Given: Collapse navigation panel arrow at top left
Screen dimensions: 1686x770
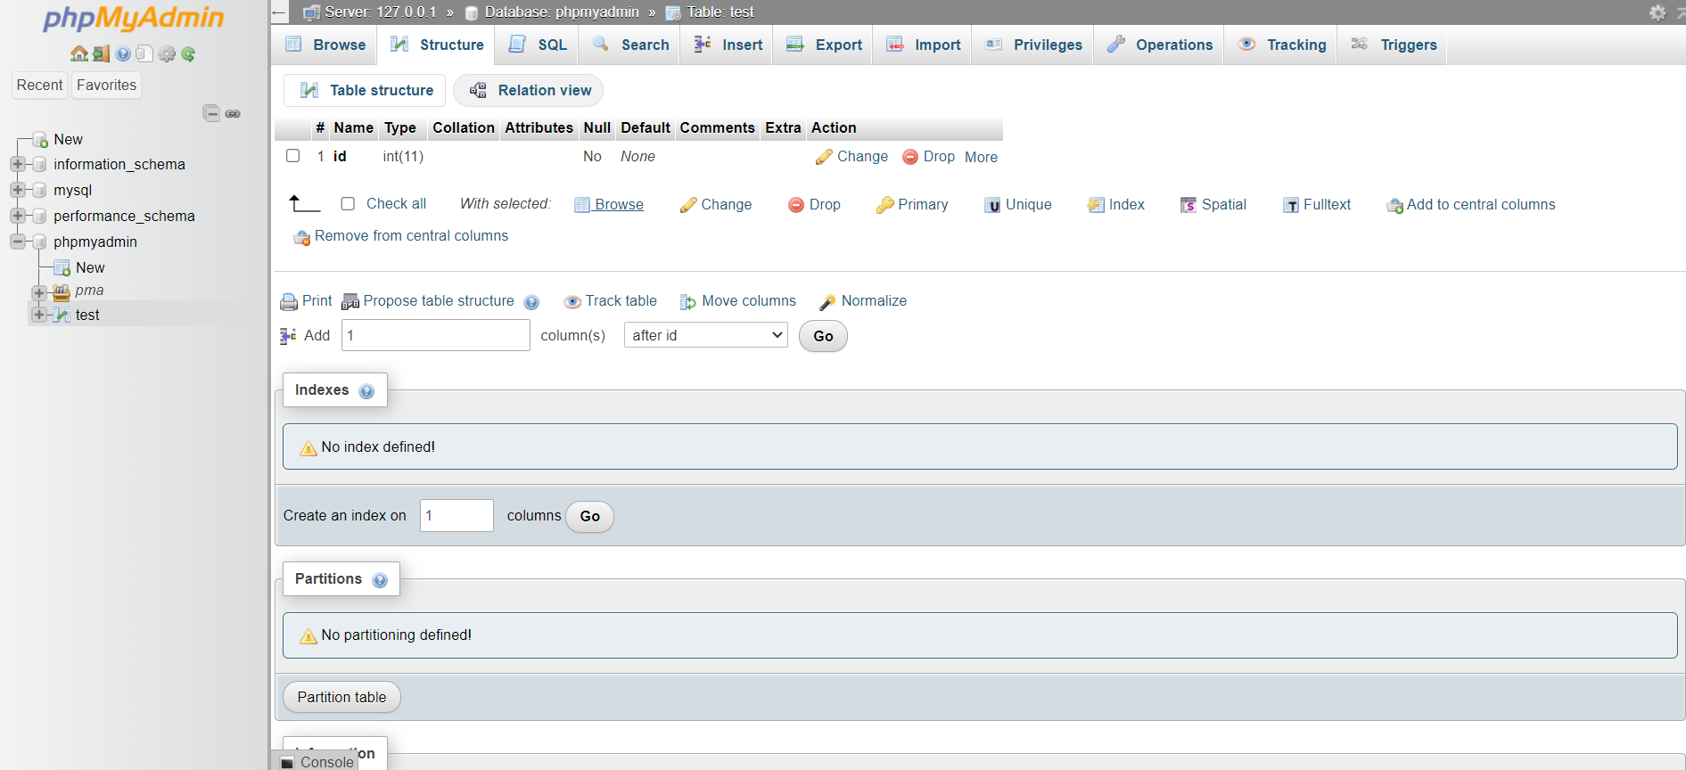Looking at the screenshot, I should (279, 12).
